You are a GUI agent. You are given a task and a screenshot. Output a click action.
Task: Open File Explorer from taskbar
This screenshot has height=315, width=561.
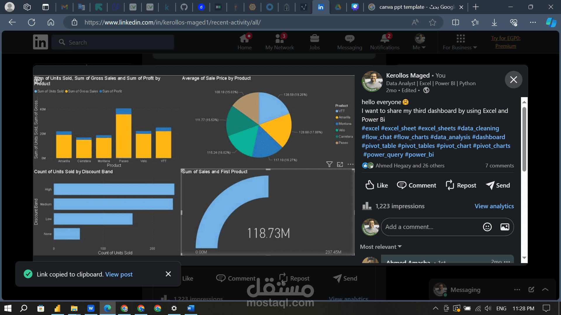pyautogui.click(x=74, y=308)
